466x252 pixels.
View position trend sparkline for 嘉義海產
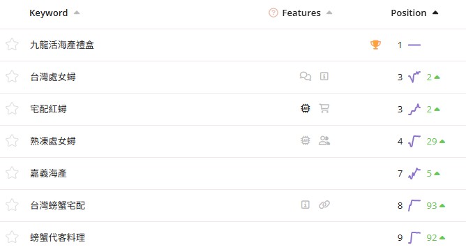pos(414,173)
